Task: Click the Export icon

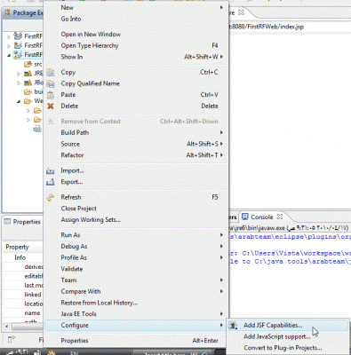Action: (x=51, y=182)
